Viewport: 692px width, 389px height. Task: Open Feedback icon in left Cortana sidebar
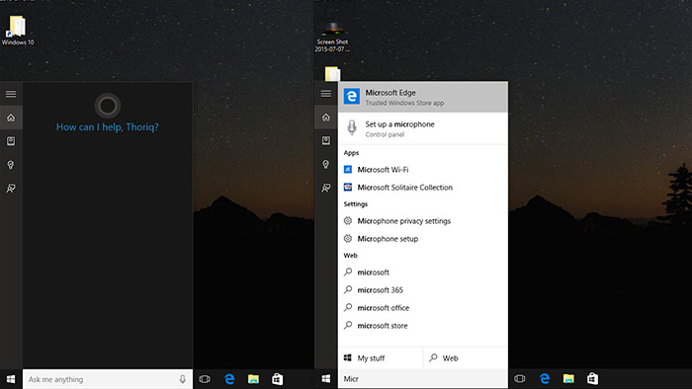tap(11, 189)
